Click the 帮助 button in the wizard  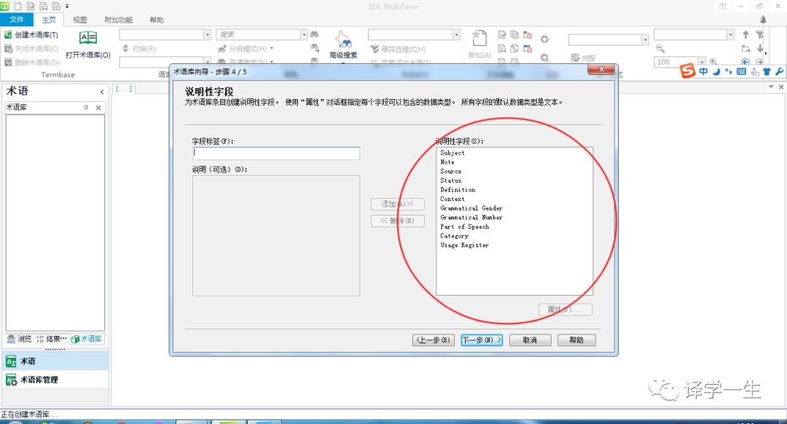coord(576,340)
